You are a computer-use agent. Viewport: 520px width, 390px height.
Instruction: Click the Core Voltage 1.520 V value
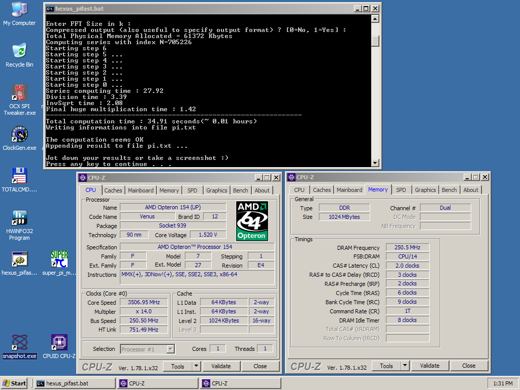click(x=208, y=235)
